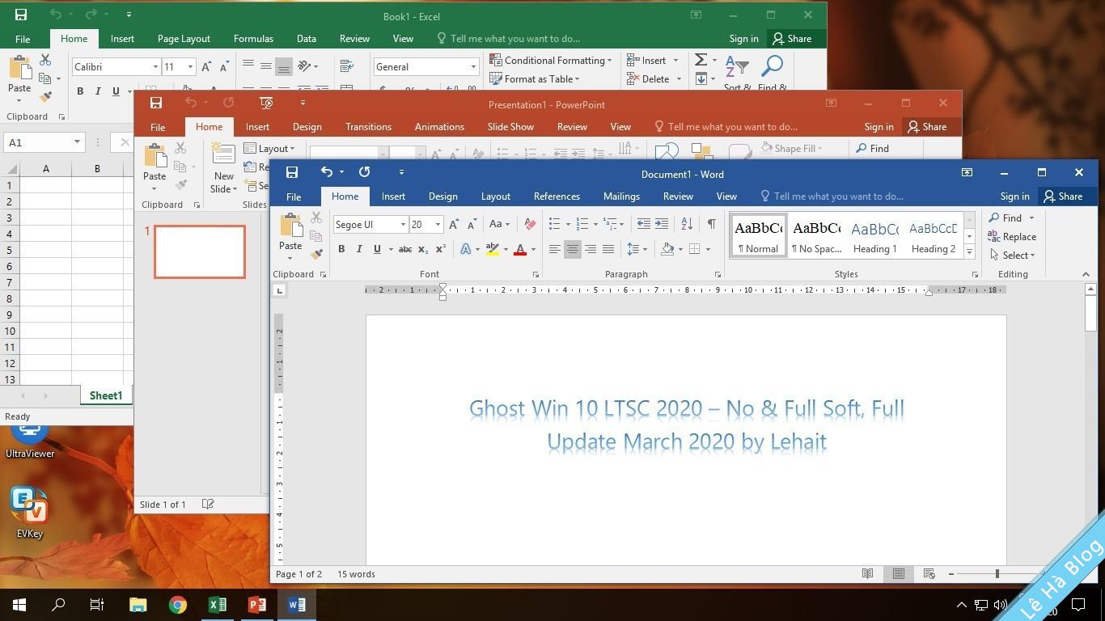
Task: Click the Tell me search box in Word
Action: click(832, 196)
